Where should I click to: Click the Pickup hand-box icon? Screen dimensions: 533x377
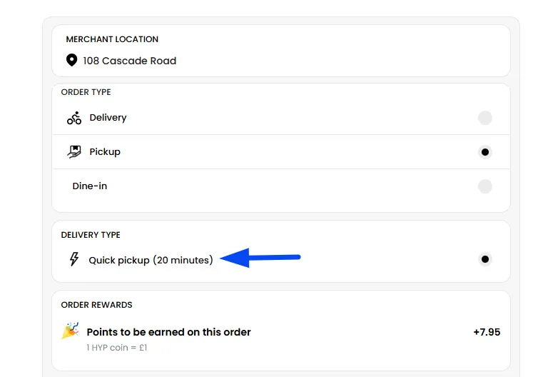click(74, 151)
